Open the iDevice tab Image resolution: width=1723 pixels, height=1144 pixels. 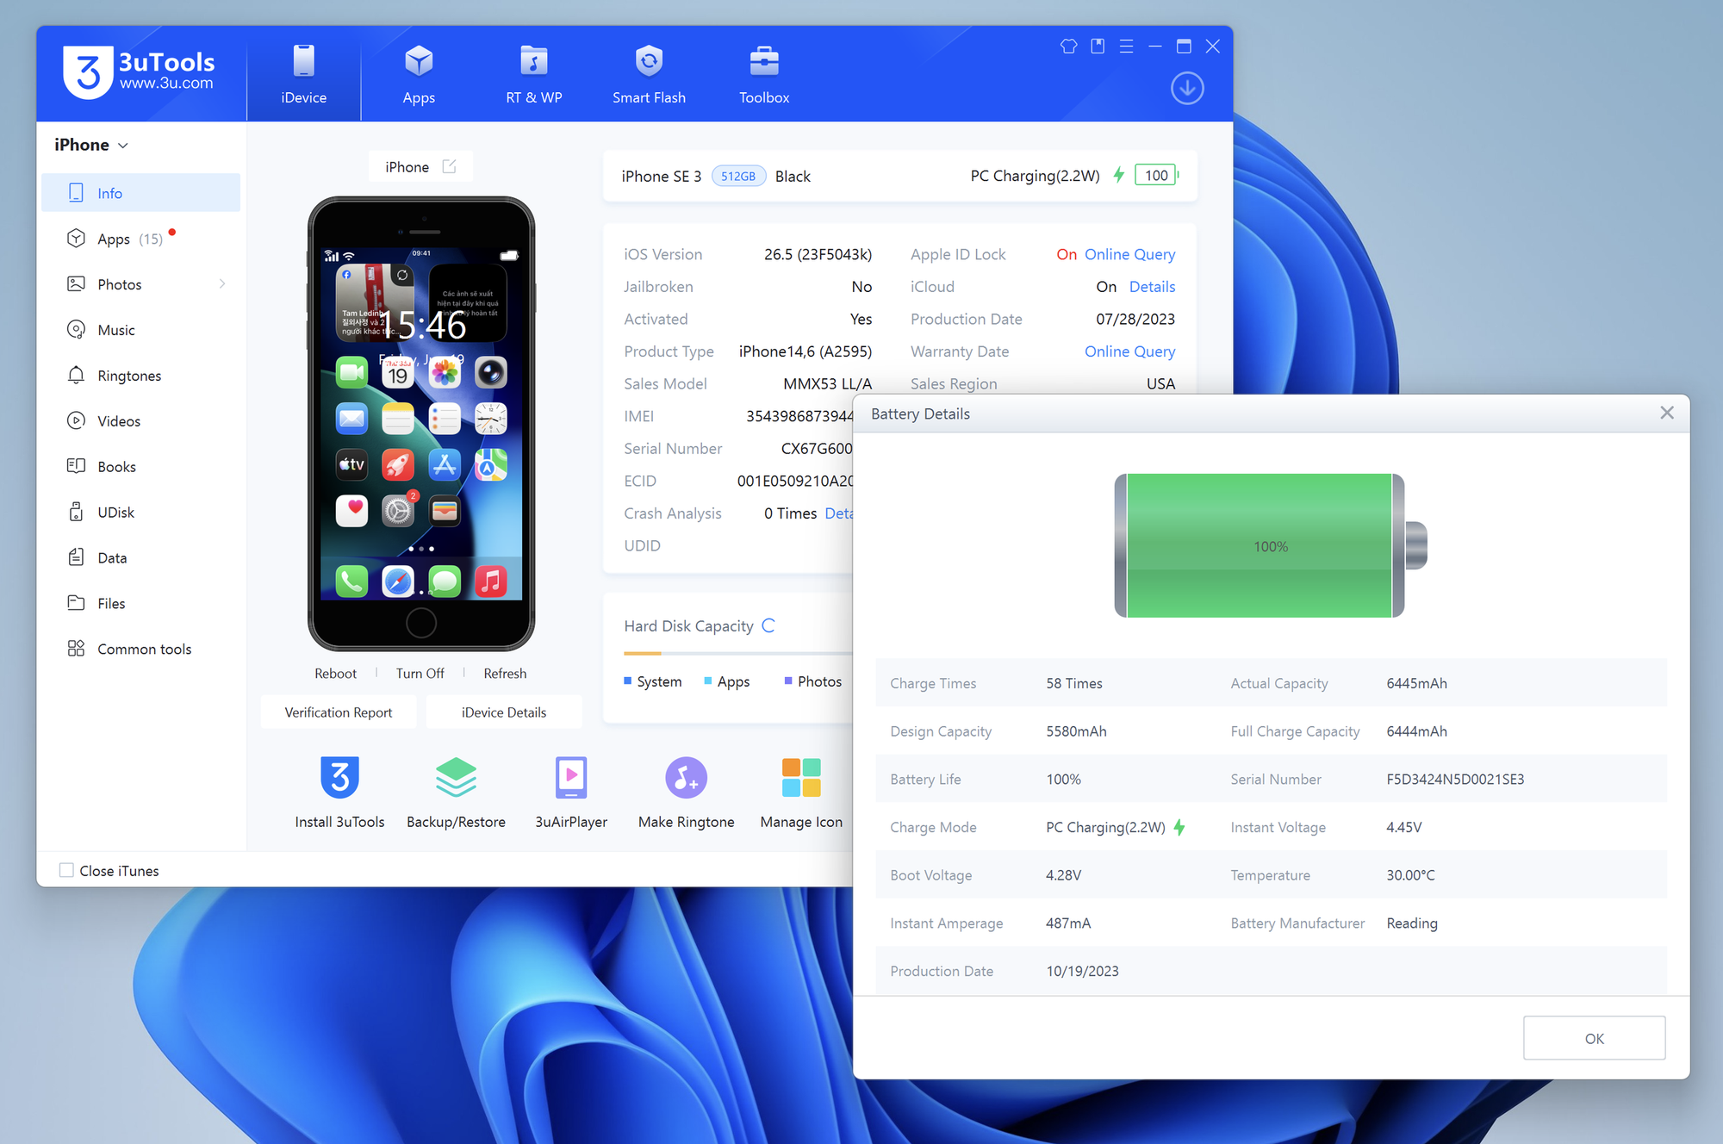pyautogui.click(x=303, y=75)
